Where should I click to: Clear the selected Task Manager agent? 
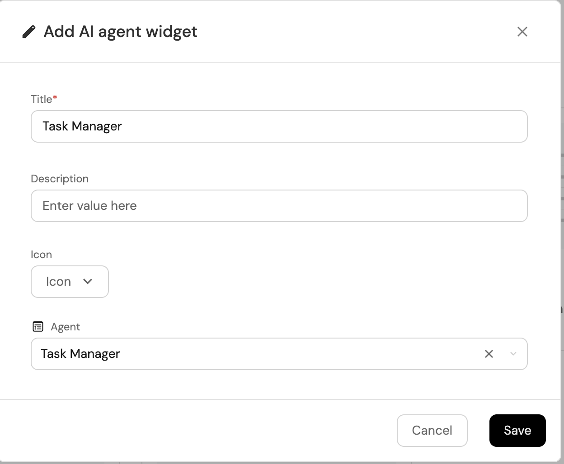(x=489, y=354)
